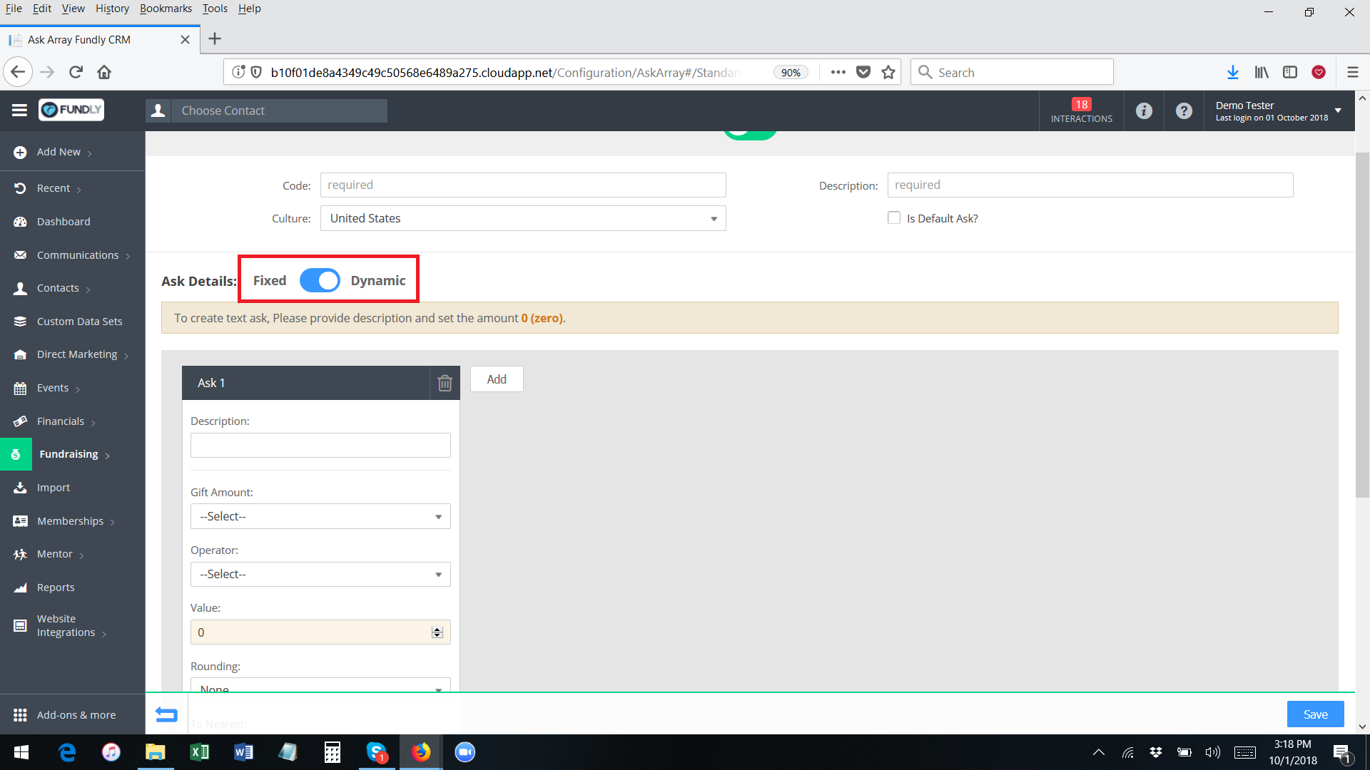The width and height of the screenshot is (1370, 770).
Task: Open the Bookmarks menu
Action: pyautogui.click(x=166, y=9)
